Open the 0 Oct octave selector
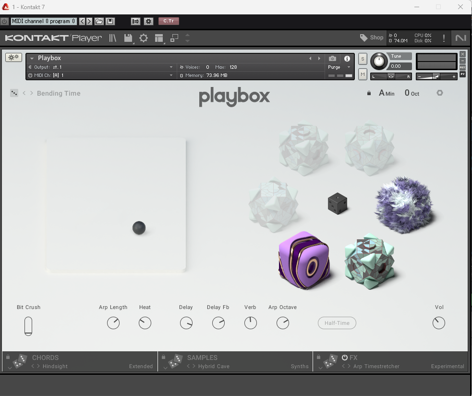Screen dimensions: 472x396 412,93
